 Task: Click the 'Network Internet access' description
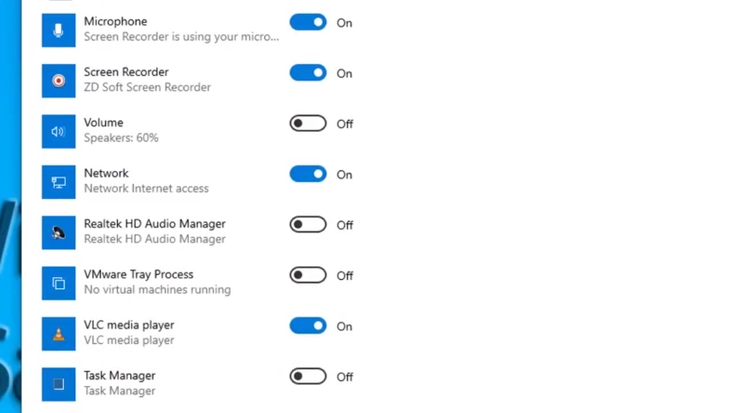click(146, 188)
